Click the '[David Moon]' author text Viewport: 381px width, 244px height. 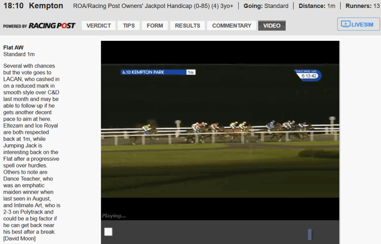[x=19, y=239]
